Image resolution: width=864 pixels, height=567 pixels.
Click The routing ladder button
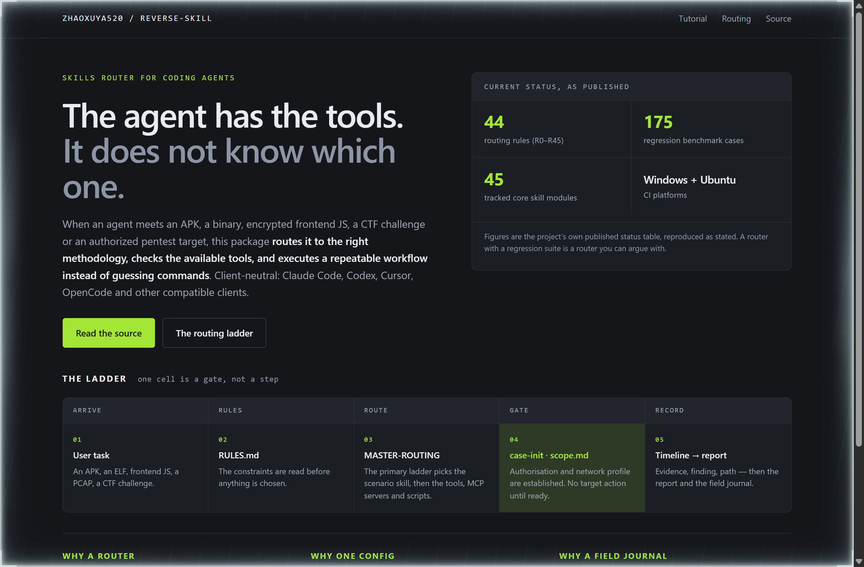click(x=214, y=333)
